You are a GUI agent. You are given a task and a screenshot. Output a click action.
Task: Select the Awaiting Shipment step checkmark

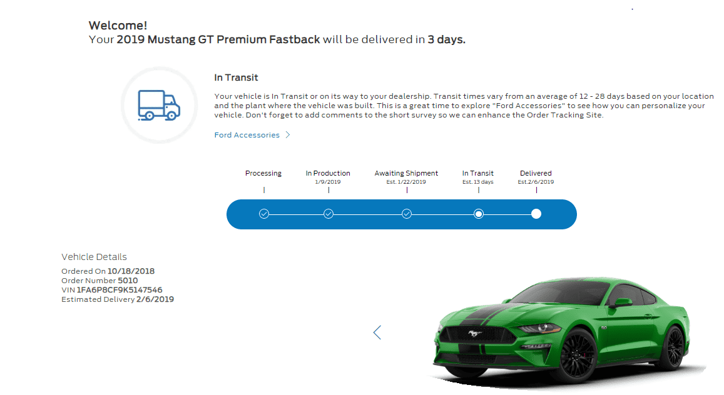point(407,214)
